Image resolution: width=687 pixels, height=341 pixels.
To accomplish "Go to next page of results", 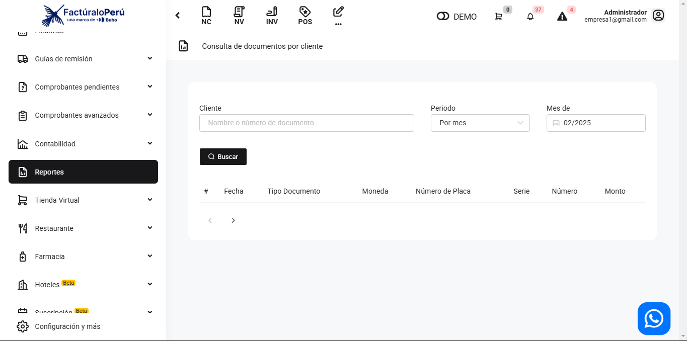I will pos(233,220).
